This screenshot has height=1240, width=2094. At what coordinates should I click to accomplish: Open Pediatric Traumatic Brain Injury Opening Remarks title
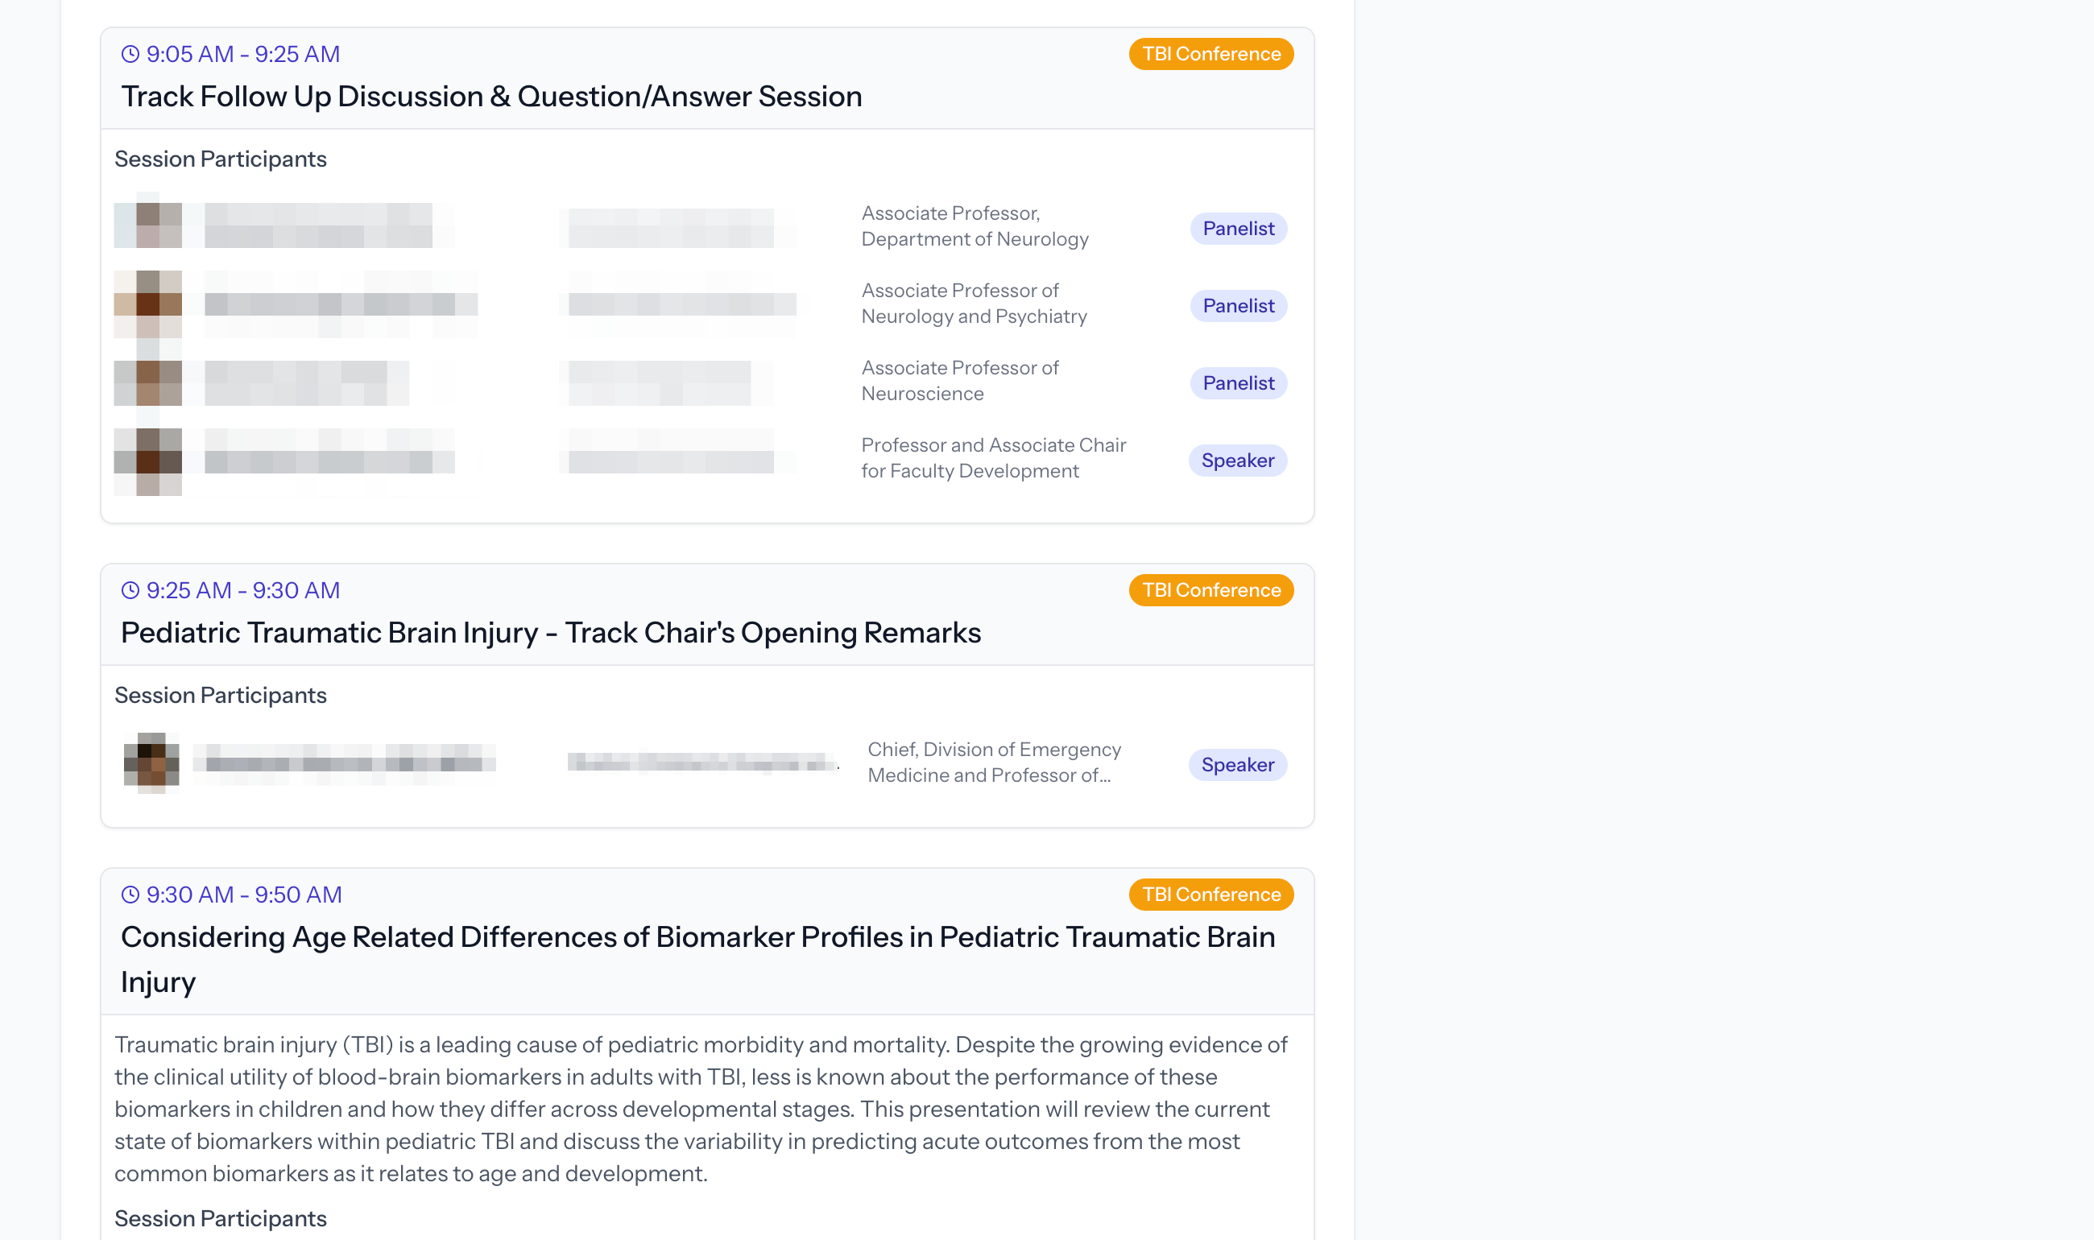pos(551,634)
